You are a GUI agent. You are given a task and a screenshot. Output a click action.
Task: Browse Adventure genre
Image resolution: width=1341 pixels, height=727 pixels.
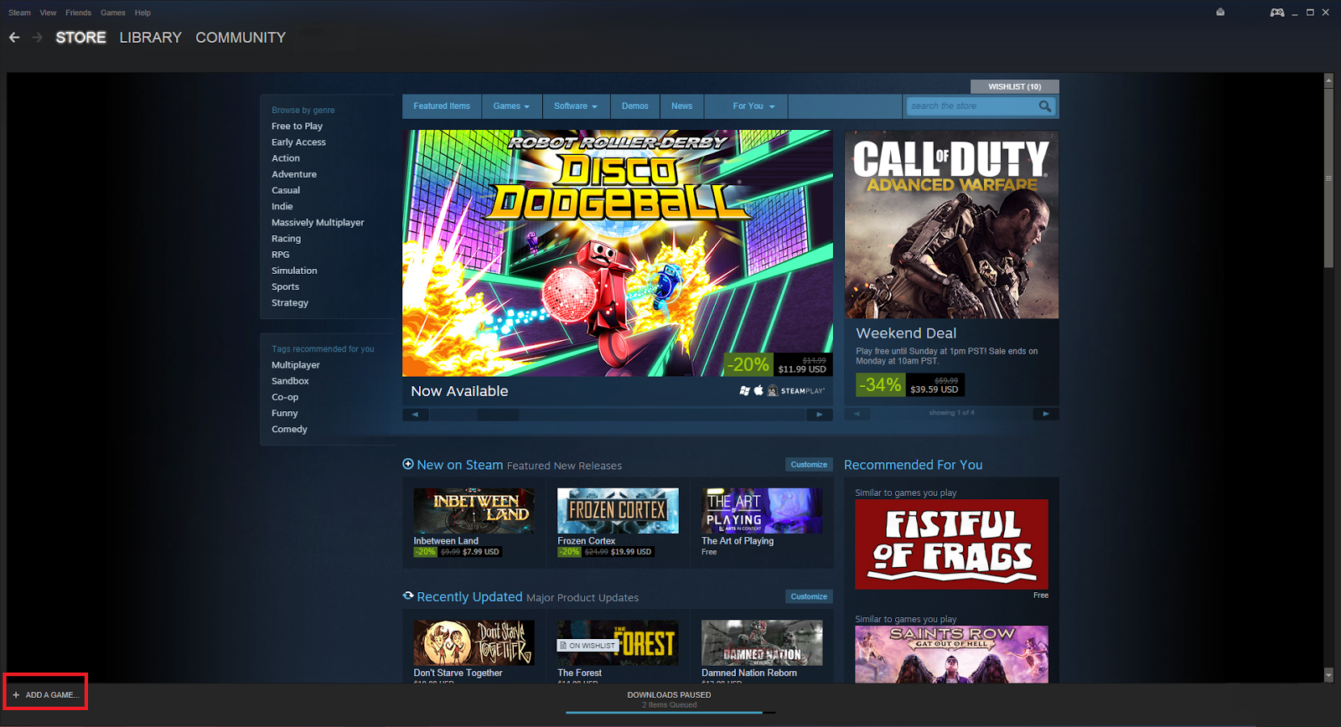[294, 174]
